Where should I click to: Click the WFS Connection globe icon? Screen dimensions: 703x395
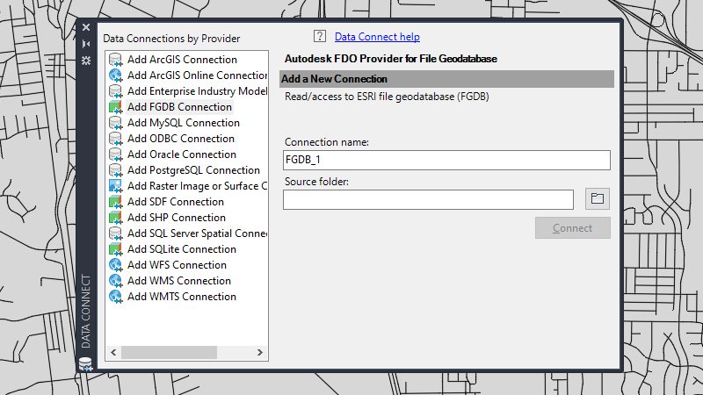click(x=116, y=265)
